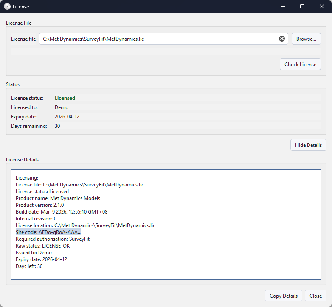Collapse details with Hide Details button

pyautogui.click(x=308, y=145)
